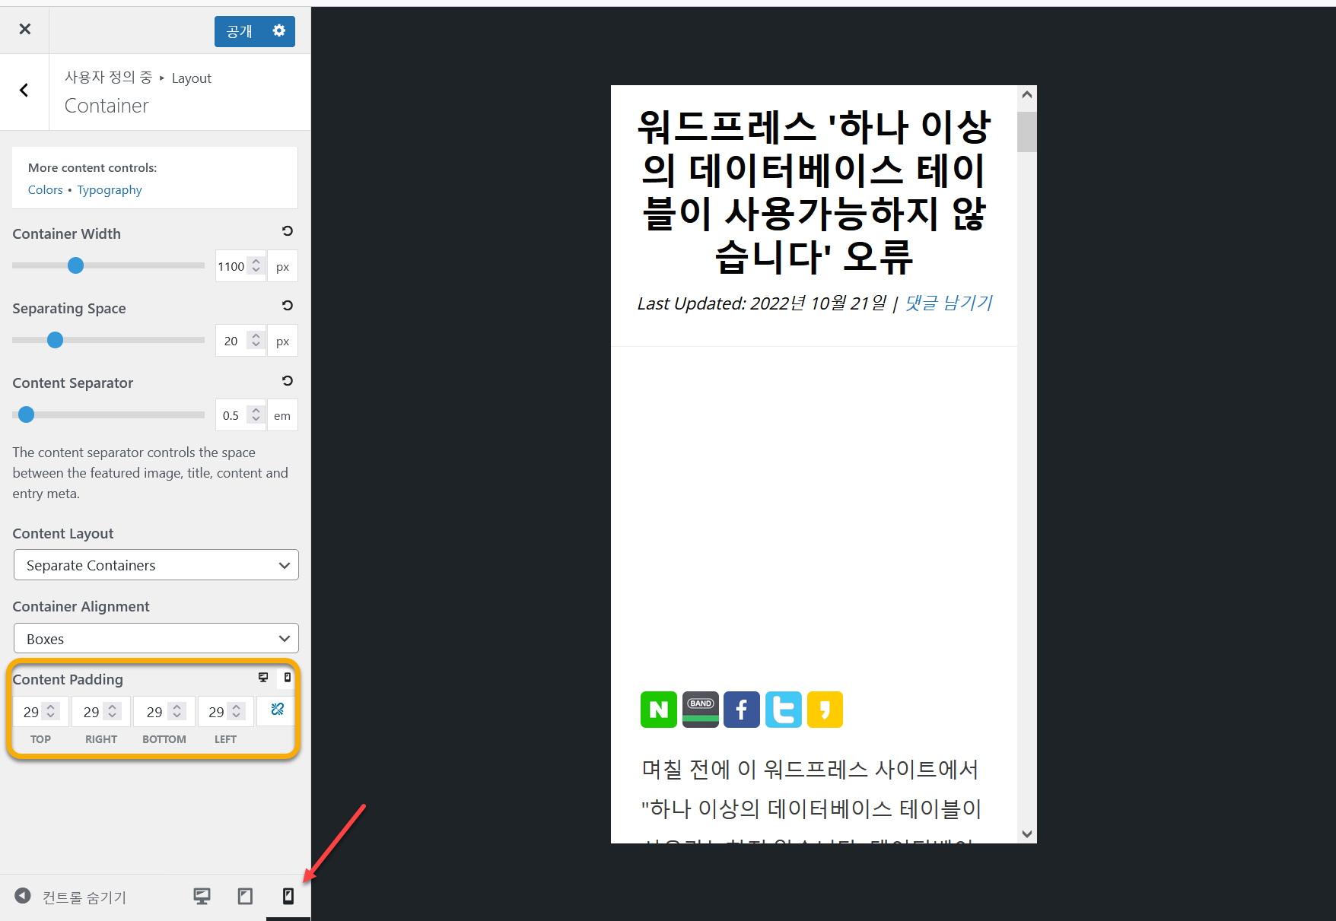Click the Facebook share icon in the preview
Screen dimensions: 1336x921
(x=742, y=709)
